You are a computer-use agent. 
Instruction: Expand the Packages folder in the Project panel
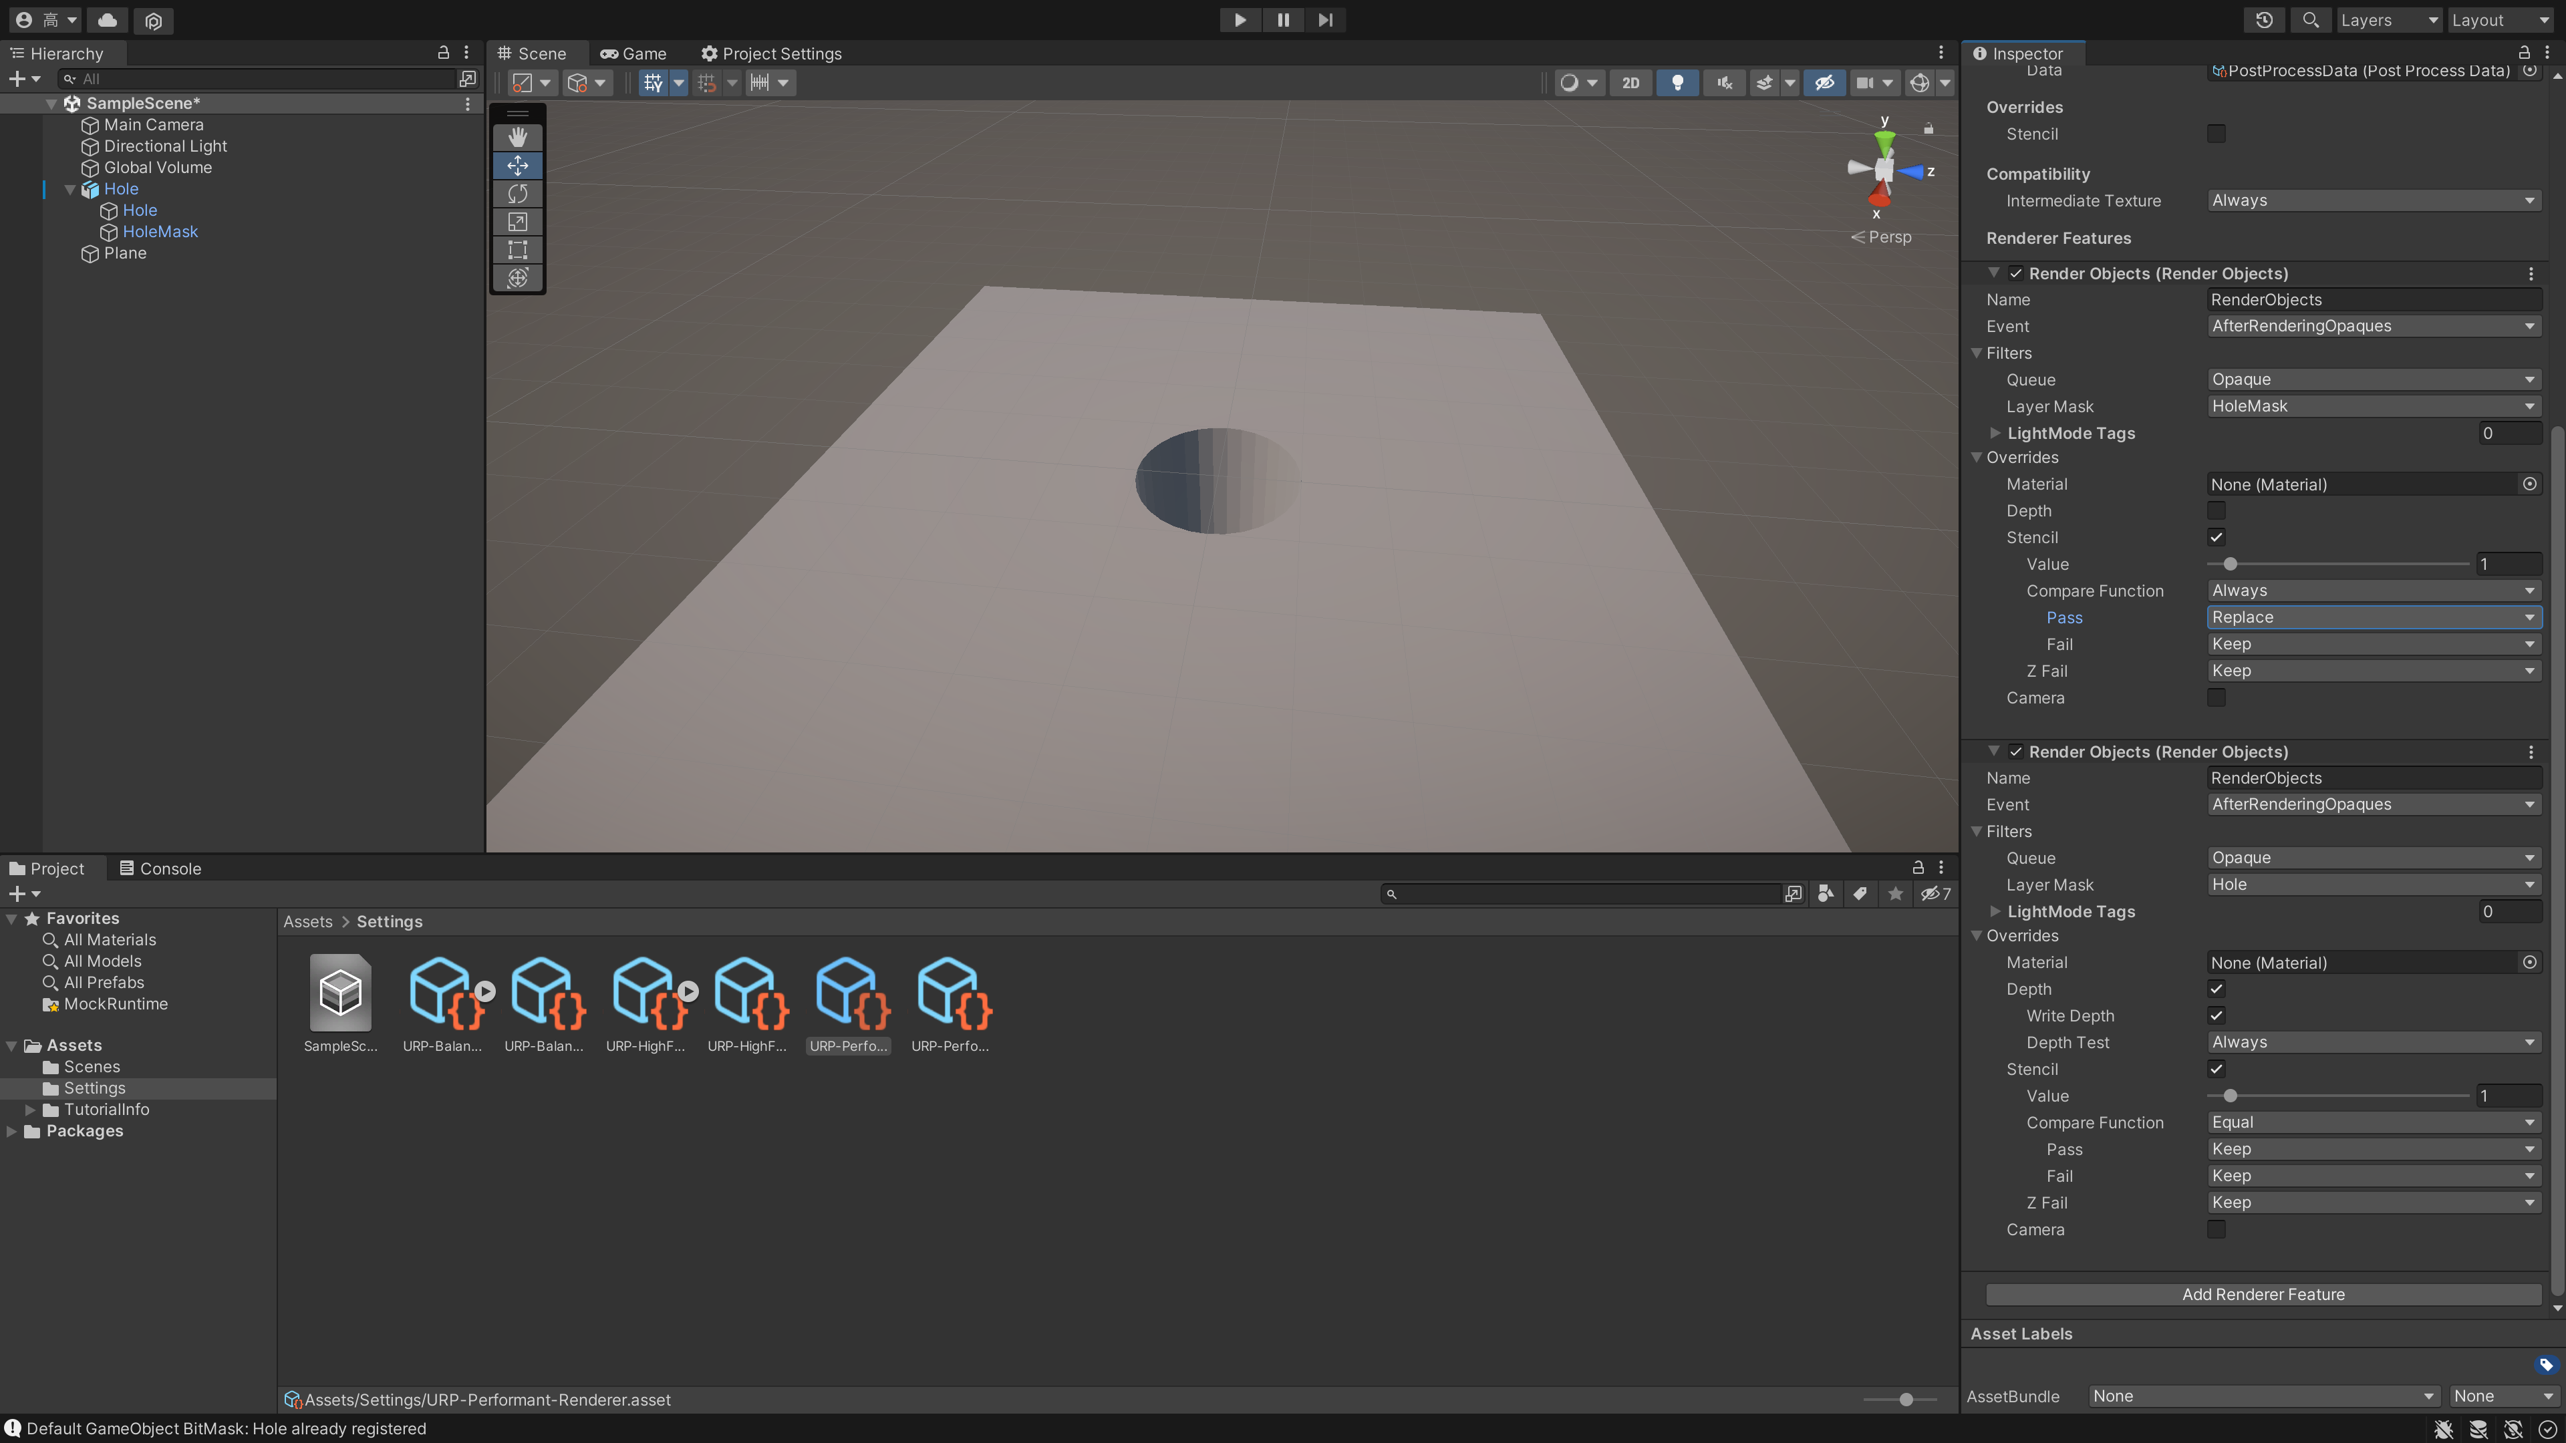coord(12,1130)
